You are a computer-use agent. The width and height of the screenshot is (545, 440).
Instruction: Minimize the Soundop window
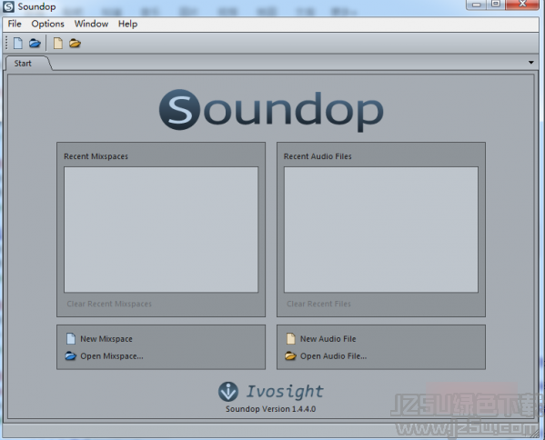[x=477, y=5]
